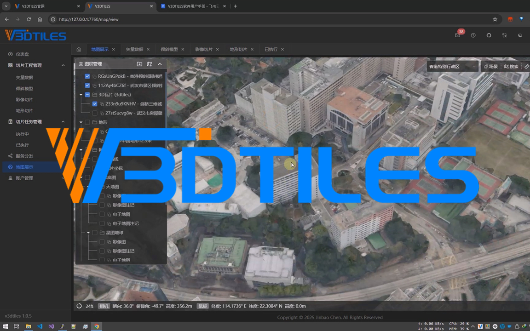Click the 24% loading progress indicator
Image resolution: width=530 pixels, height=331 pixels.
(x=85, y=306)
